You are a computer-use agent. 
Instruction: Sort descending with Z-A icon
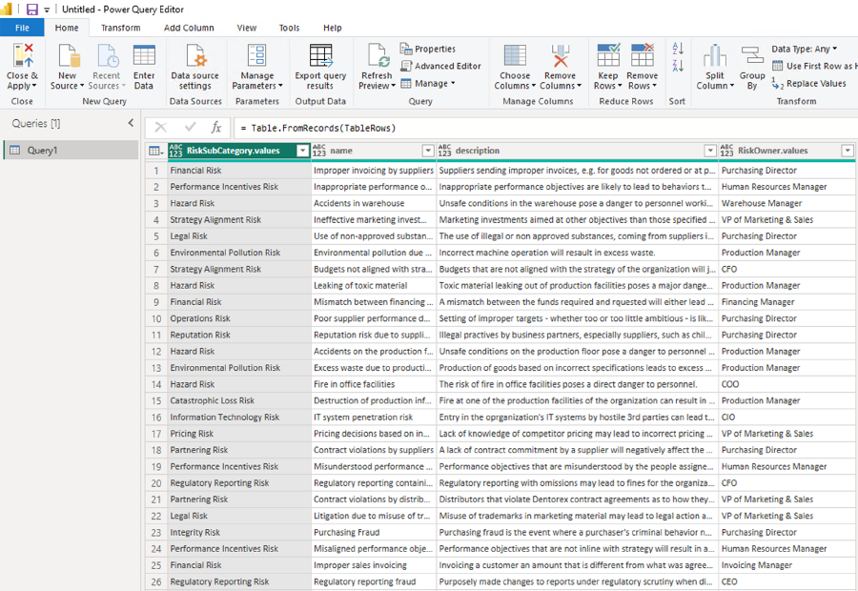click(x=678, y=66)
